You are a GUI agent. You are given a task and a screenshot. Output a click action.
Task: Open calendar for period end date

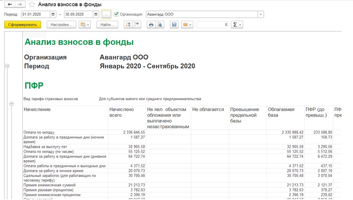[x=96, y=14]
